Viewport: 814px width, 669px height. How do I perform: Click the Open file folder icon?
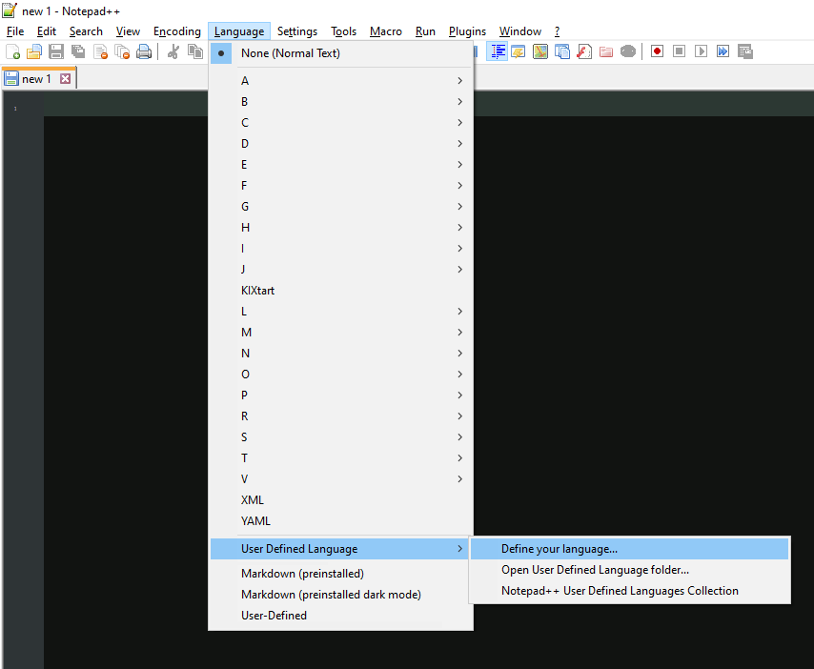pyautogui.click(x=34, y=51)
